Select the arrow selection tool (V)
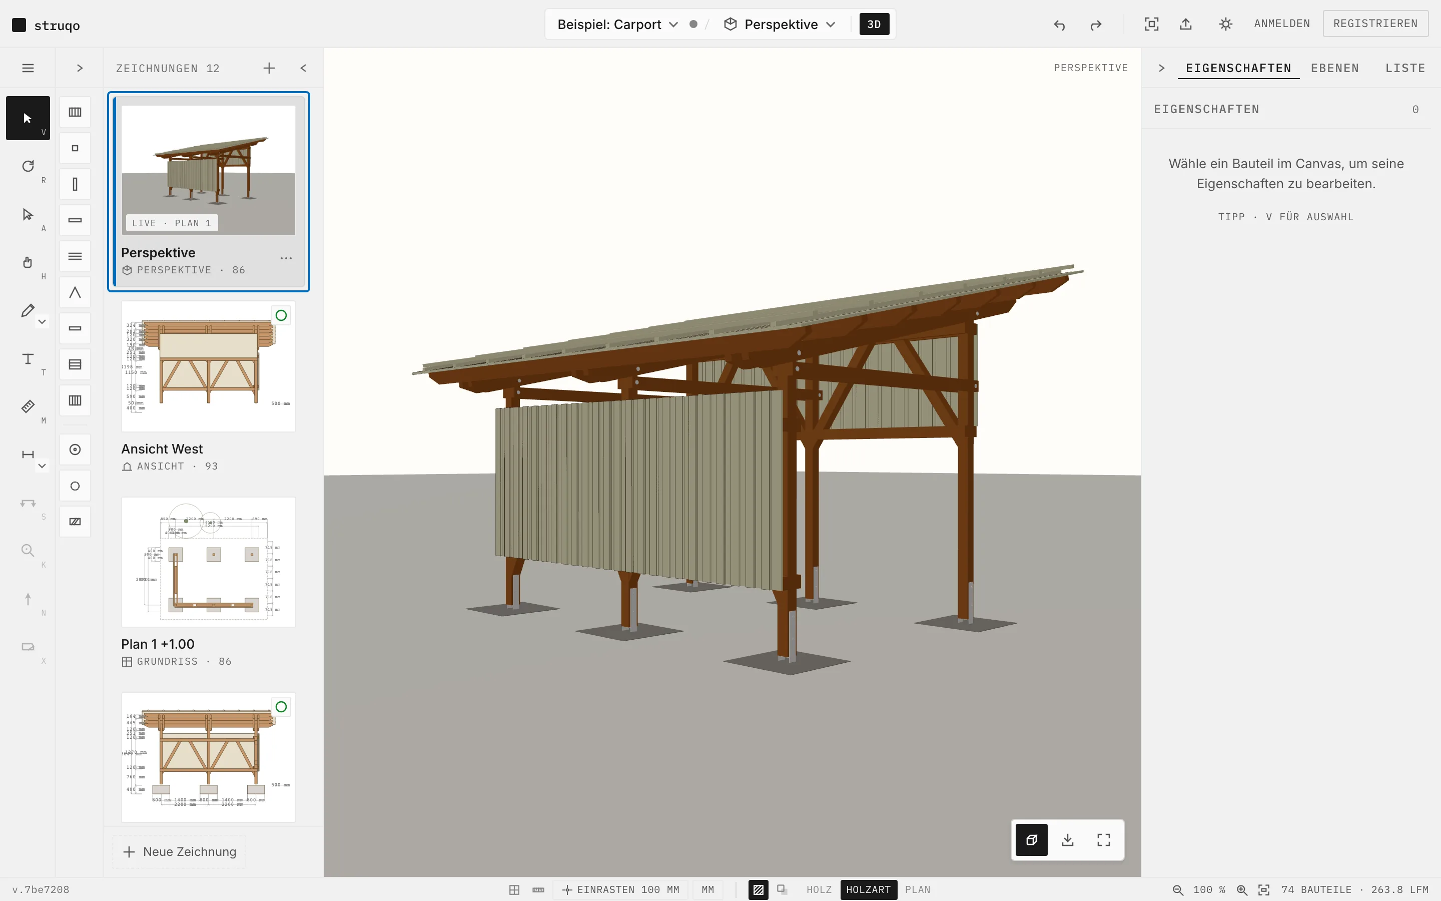This screenshot has width=1441, height=901. [x=28, y=118]
